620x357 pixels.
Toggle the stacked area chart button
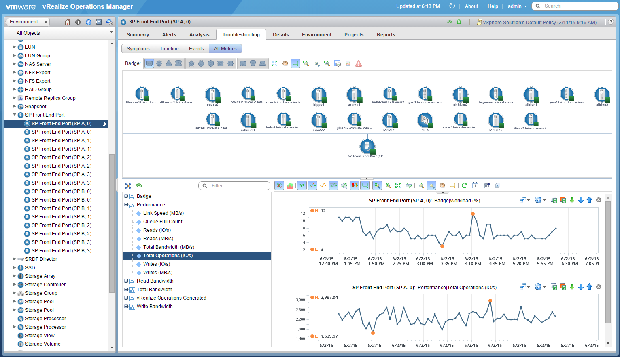tap(290, 185)
